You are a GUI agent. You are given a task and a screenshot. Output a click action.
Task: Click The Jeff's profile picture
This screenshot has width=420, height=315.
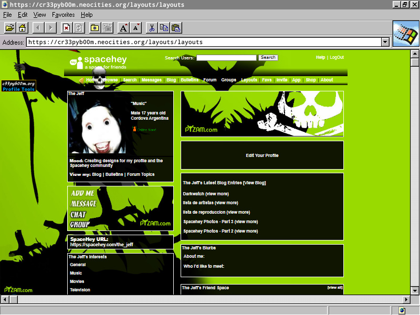98,126
